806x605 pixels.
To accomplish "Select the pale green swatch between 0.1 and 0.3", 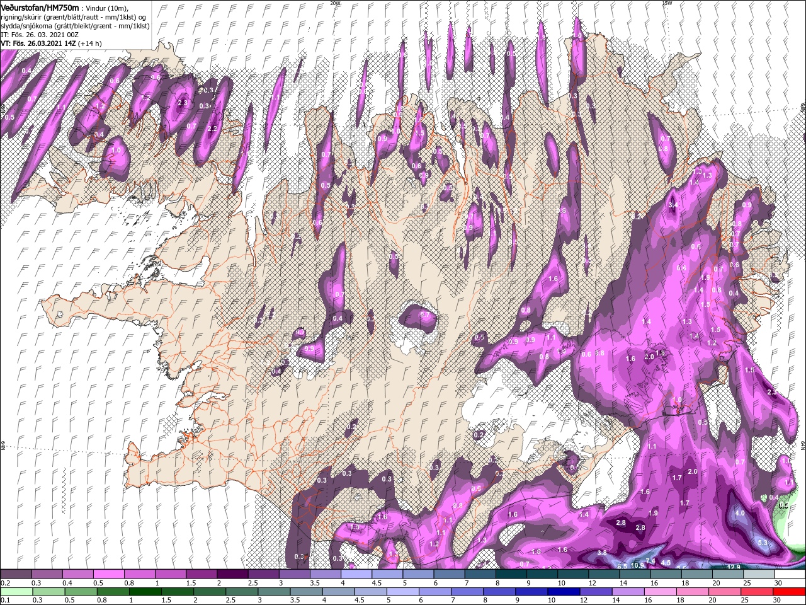I will pos(16,591).
